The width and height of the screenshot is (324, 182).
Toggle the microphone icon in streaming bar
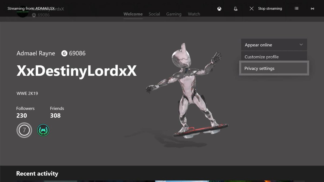pos(235,9)
